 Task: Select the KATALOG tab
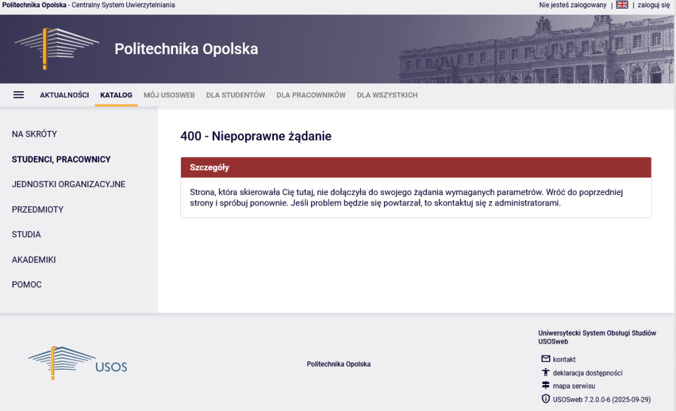[x=116, y=95]
